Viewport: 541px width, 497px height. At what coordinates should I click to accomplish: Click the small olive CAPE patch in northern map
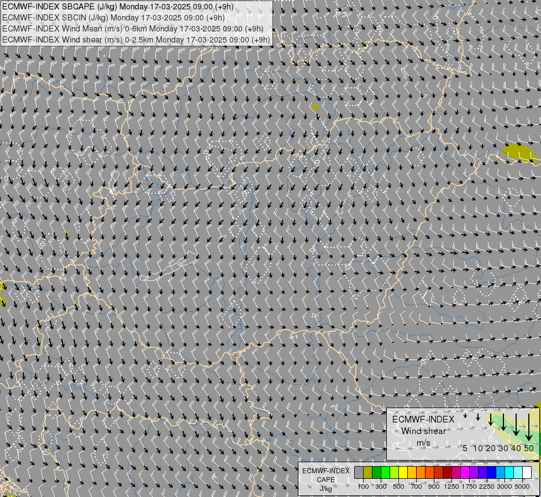click(314, 107)
